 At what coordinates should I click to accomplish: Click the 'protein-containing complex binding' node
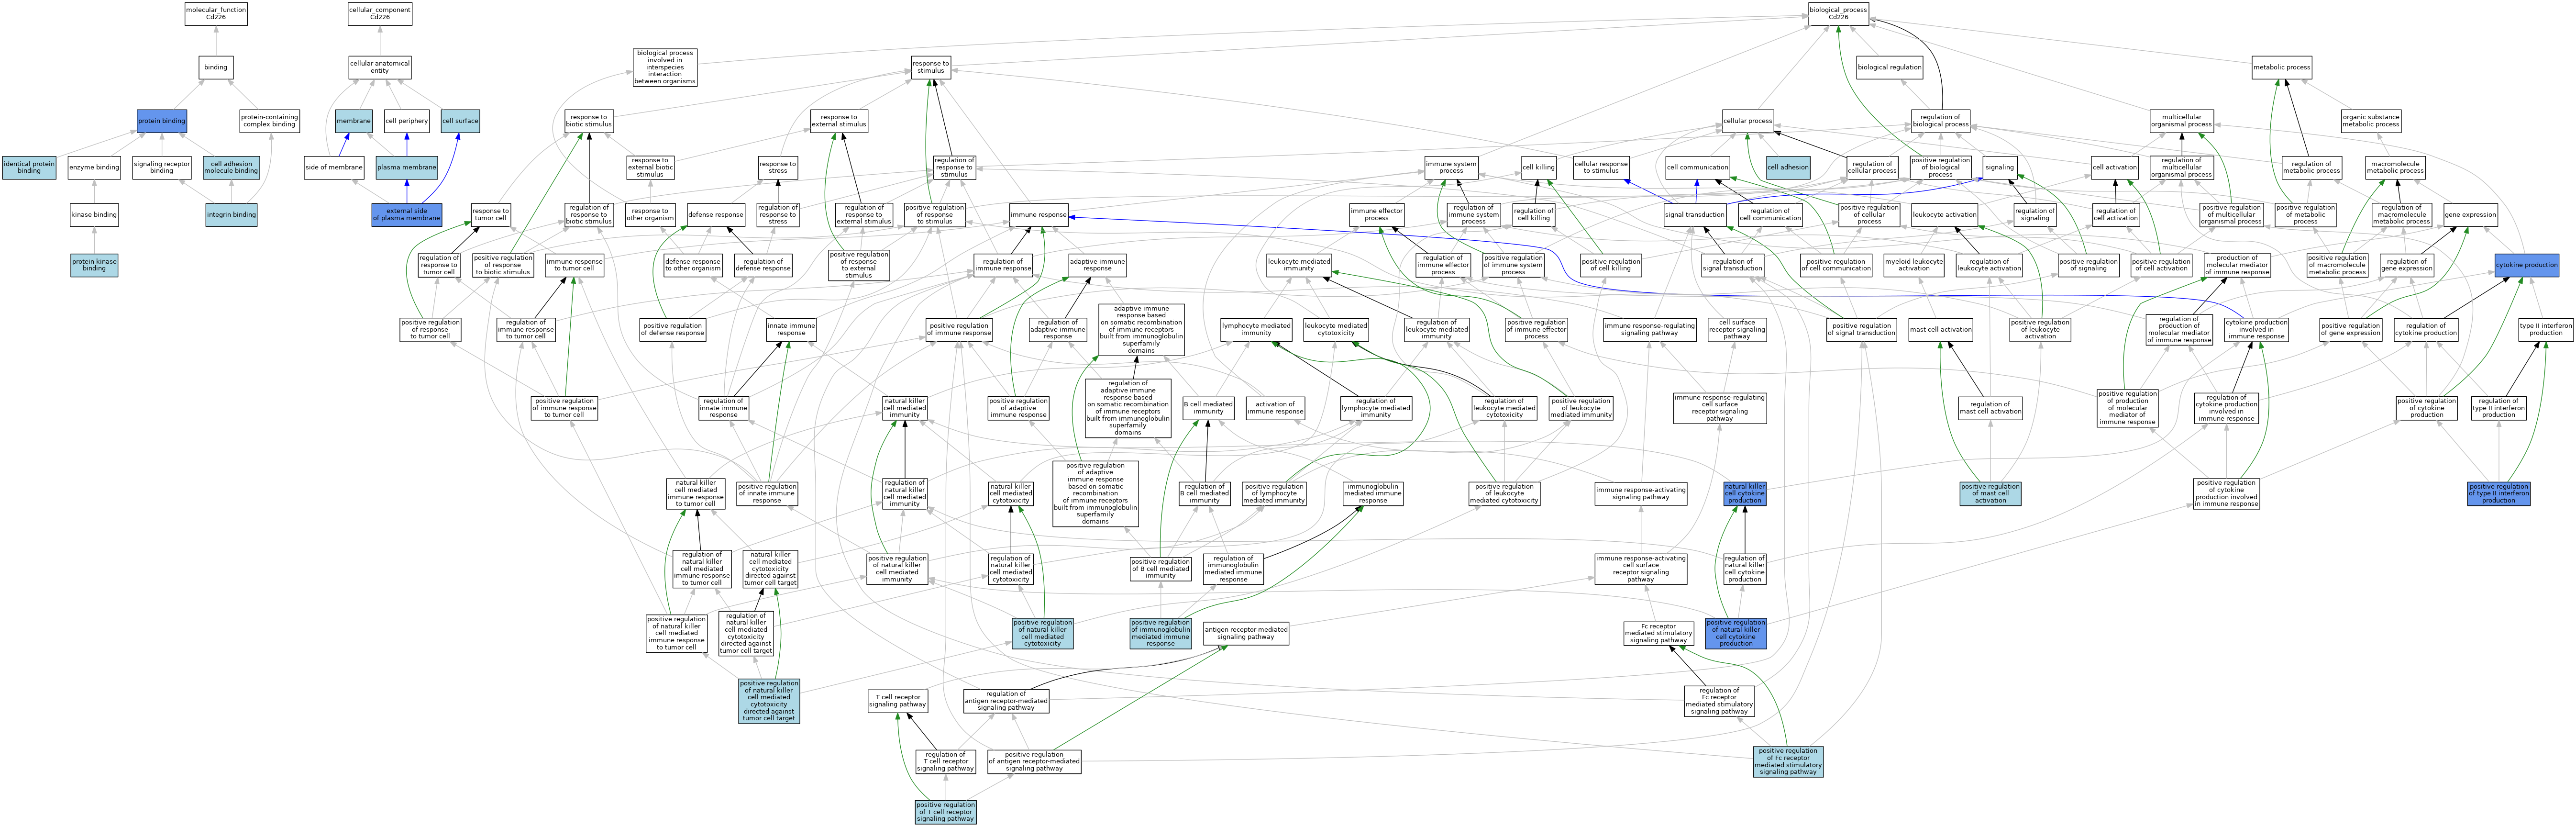pos(270,121)
